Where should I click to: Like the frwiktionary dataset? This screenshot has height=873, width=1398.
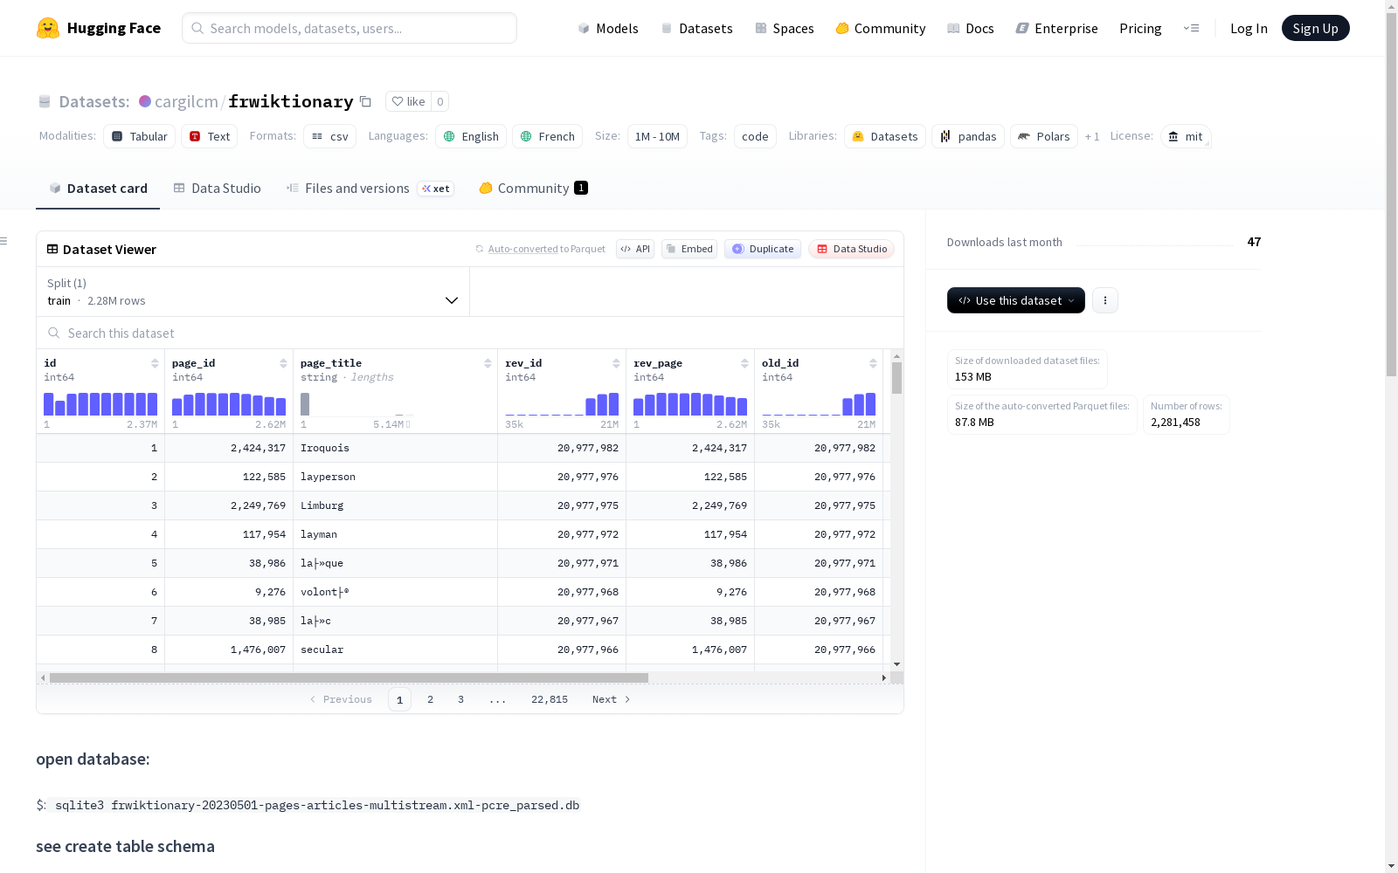click(x=408, y=101)
